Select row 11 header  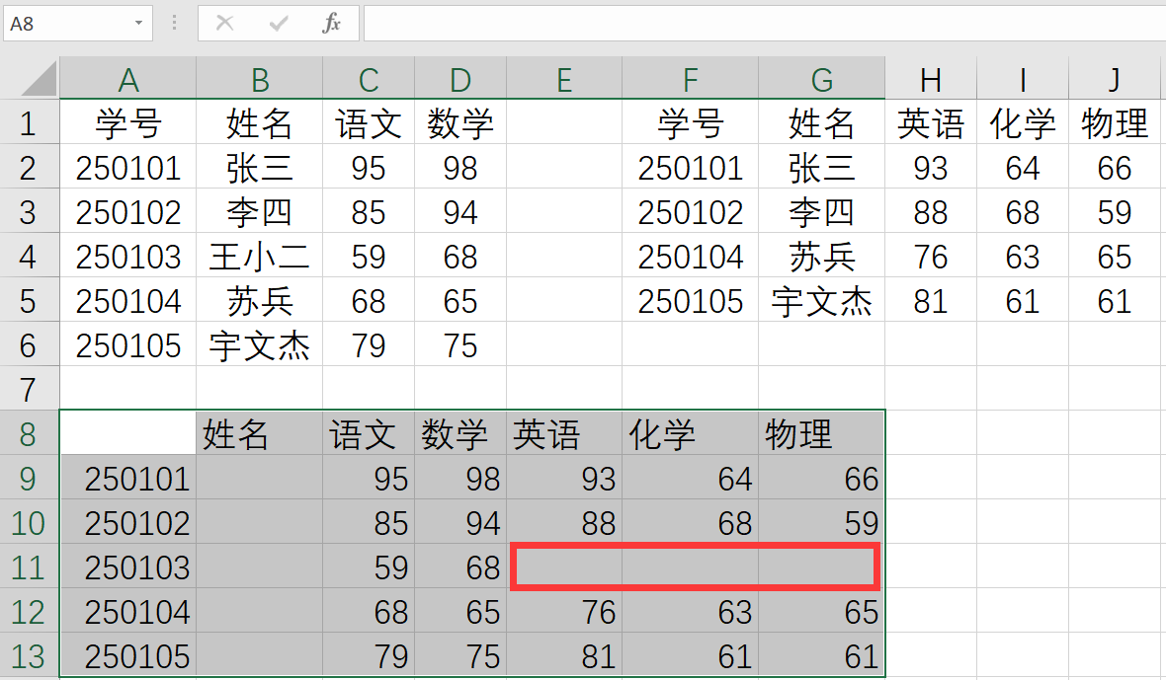[x=28, y=567]
